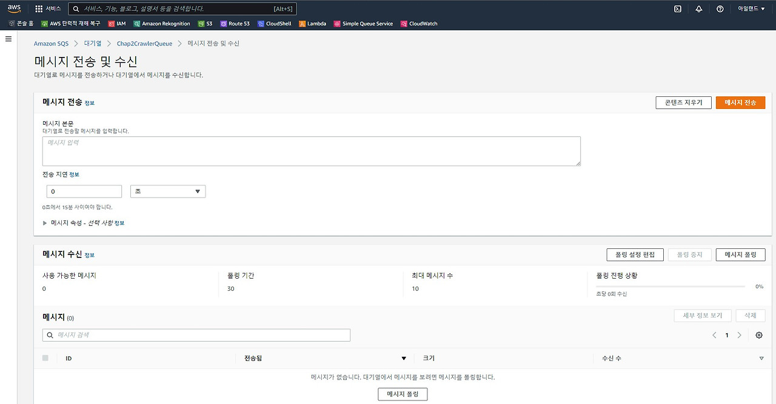The height and width of the screenshot is (404, 776).
Task: Open CloudWatch from the favorites bar
Action: [418, 24]
